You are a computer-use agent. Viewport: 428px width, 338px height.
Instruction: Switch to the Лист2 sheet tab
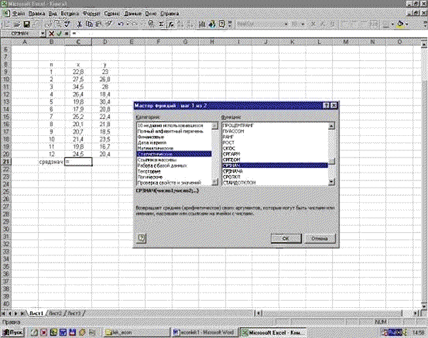pos(58,314)
